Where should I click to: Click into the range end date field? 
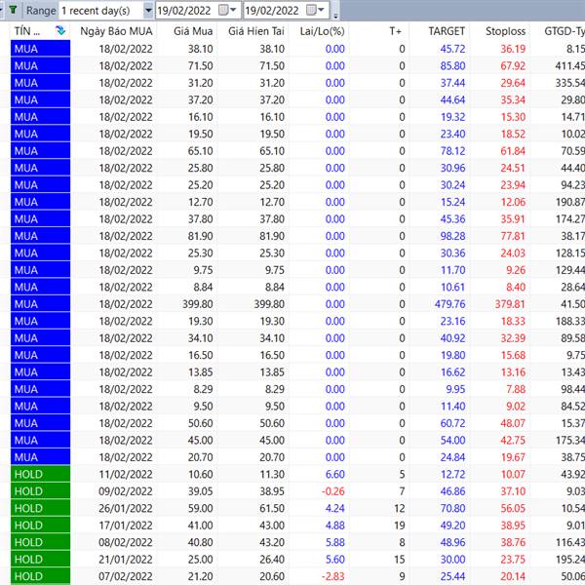coord(274,11)
